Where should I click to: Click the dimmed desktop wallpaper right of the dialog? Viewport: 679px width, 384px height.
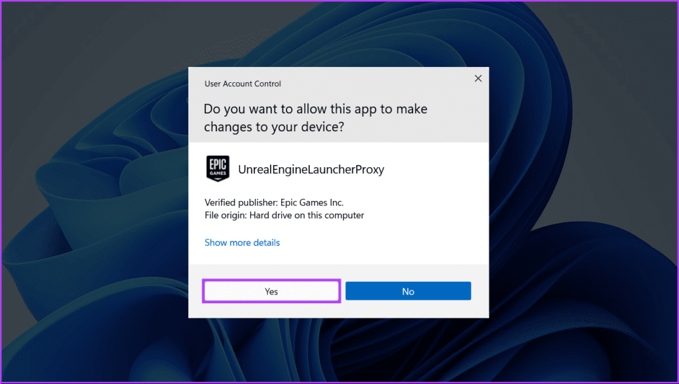coord(584,192)
